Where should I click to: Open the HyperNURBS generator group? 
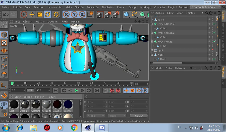pyautogui.click(x=142, y=14)
